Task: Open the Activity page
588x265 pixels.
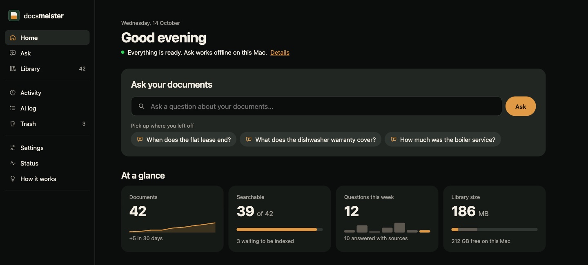Action: point(47,93)
